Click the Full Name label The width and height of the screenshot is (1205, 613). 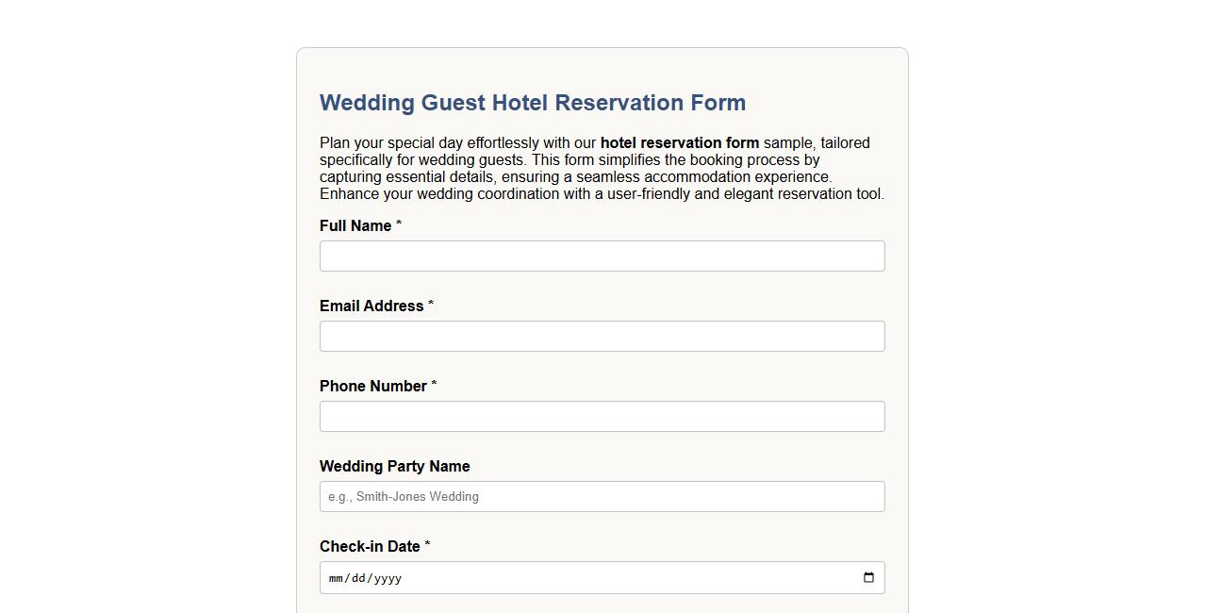point(355,225)
